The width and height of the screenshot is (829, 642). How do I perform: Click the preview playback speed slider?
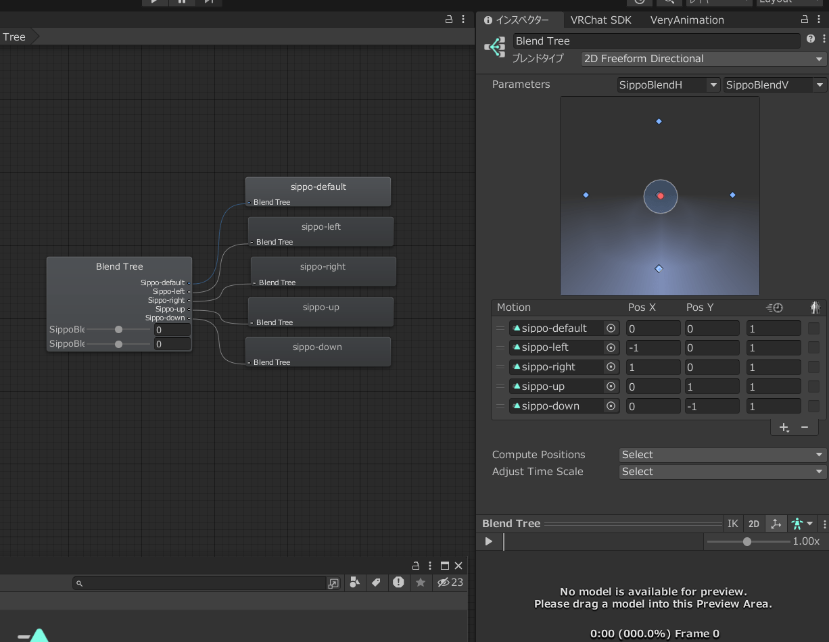(748, 541)
